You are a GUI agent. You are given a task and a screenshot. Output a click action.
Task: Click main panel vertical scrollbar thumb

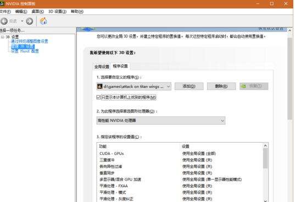click(x=290, y=78)
